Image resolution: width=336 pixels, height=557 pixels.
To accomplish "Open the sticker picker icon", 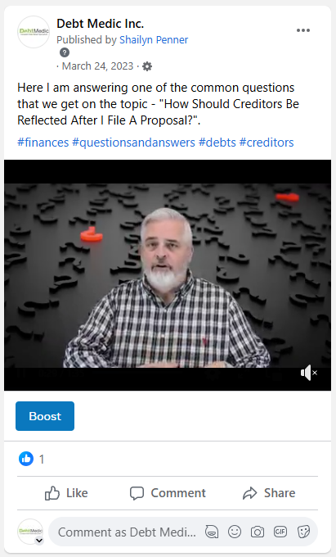I will coord(303,532).
